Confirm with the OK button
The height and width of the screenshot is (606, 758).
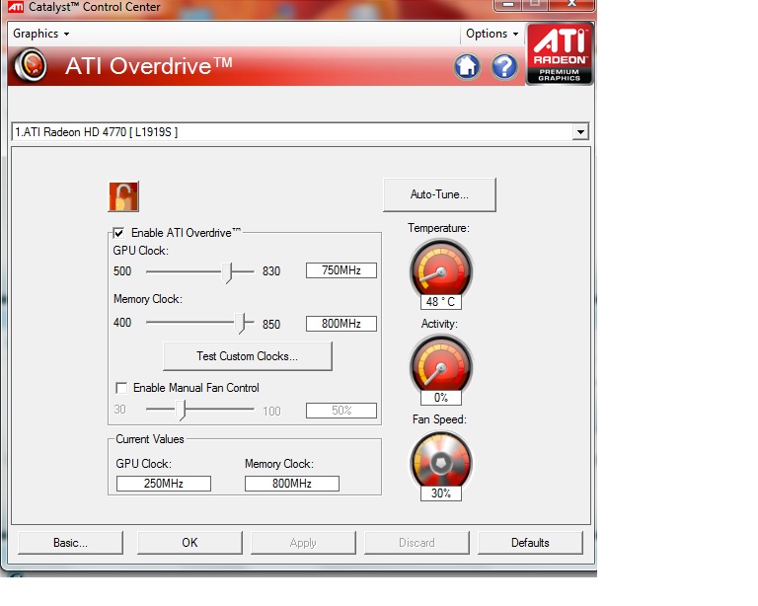tap(189, 543)
